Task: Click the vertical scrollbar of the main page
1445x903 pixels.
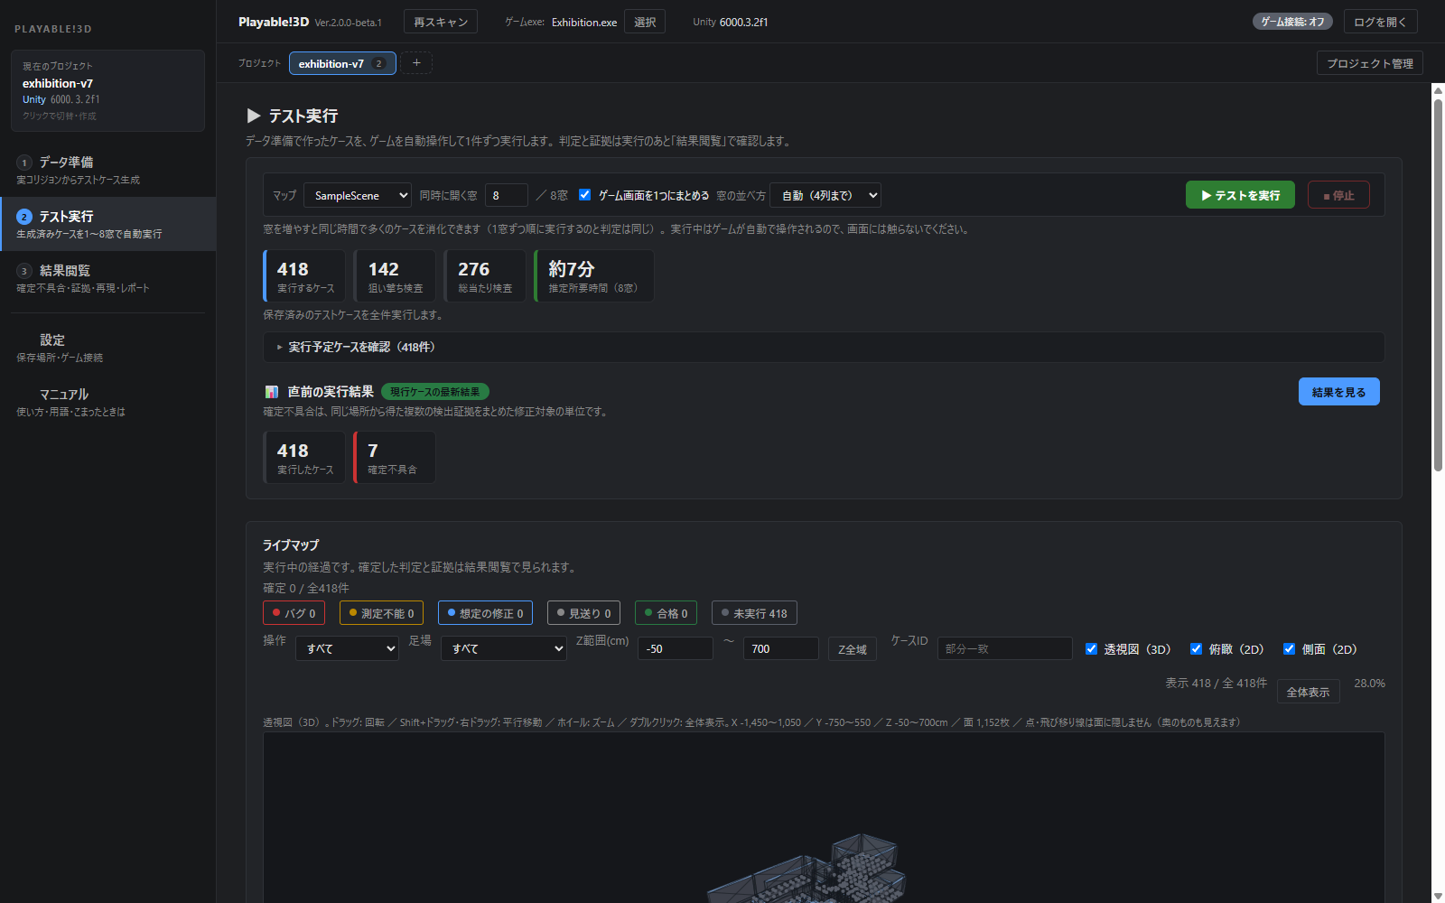Action: [1438, 284]
